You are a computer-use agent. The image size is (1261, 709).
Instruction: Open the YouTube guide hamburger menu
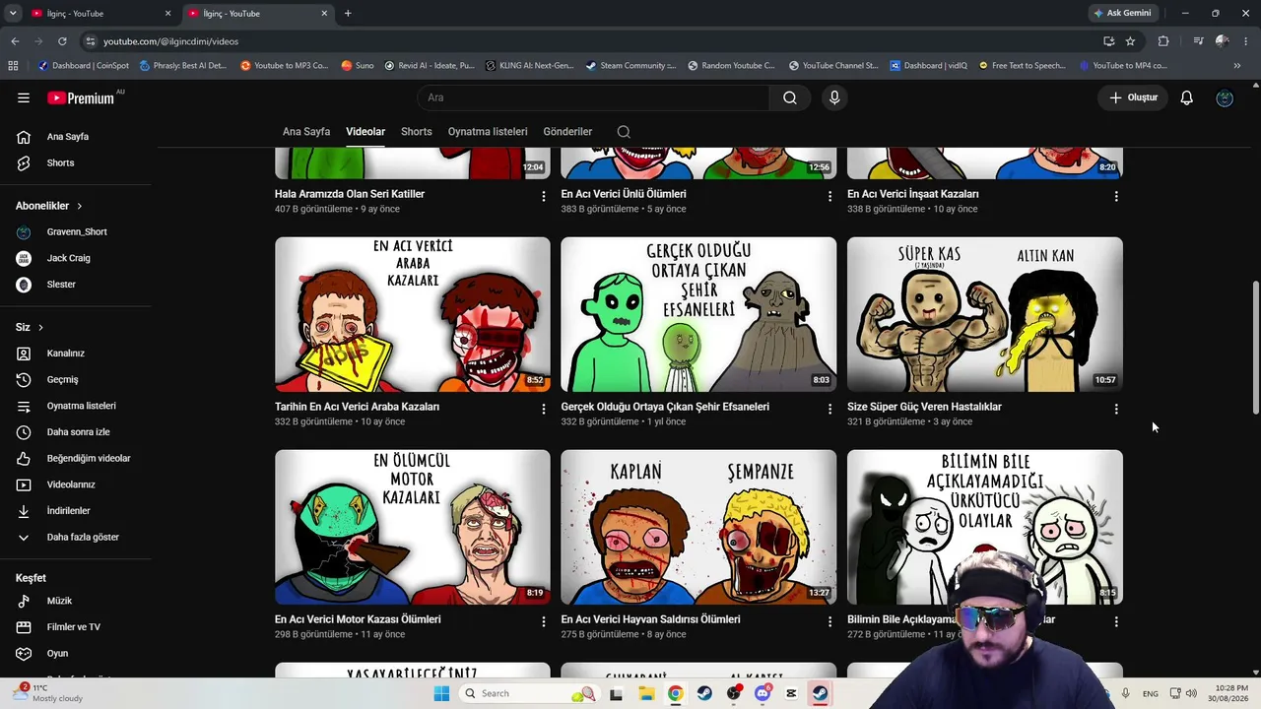[x=24, y=97]
